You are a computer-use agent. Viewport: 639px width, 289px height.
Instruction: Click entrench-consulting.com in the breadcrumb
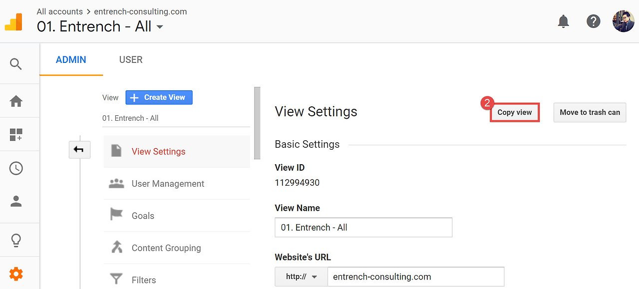pyautogui.click(x=140, y=11)
